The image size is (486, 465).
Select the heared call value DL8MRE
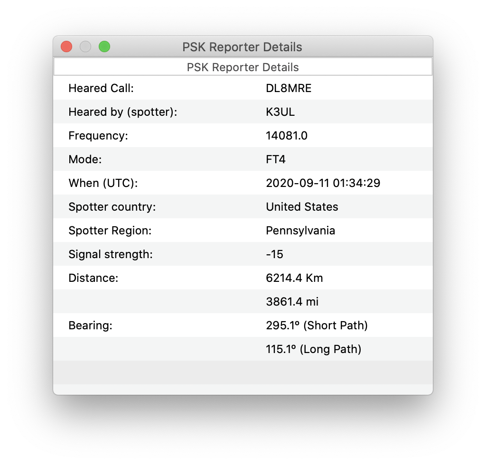point(289,88)
